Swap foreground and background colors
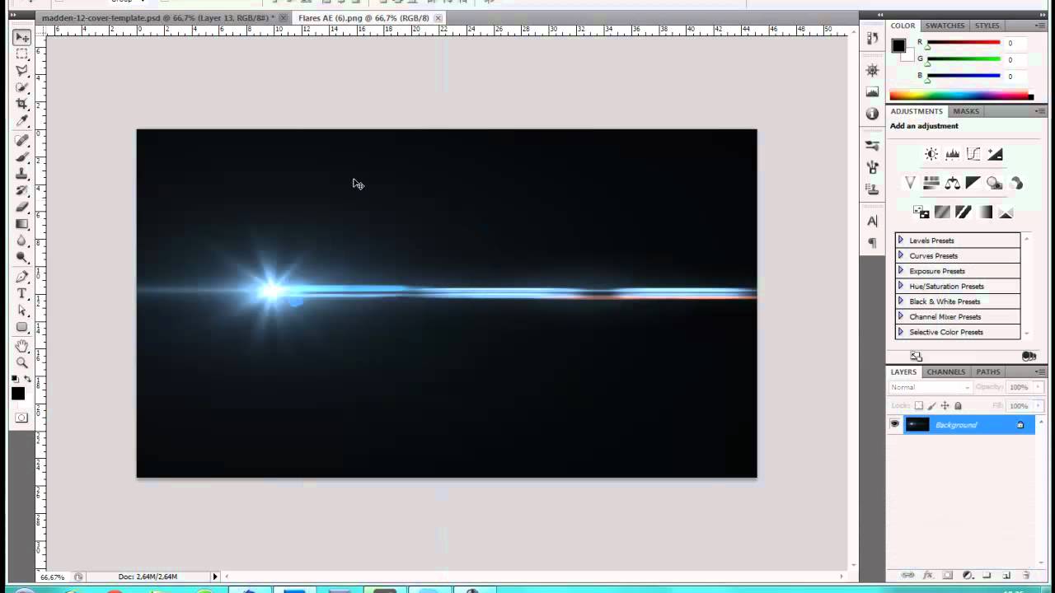This screenshot has width=1055, height=593. coord(27,379)
